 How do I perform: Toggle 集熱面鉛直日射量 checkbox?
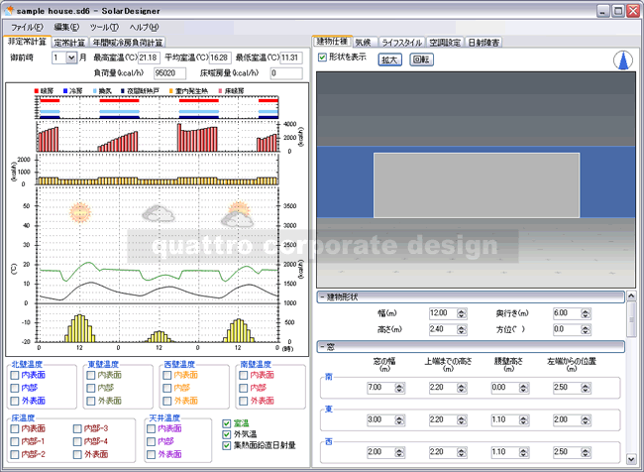pyautogui.click(x=227, y=445)
